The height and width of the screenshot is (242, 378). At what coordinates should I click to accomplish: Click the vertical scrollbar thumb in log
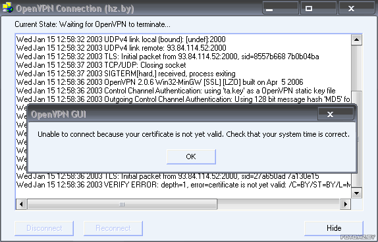click(x=356, y=139)
